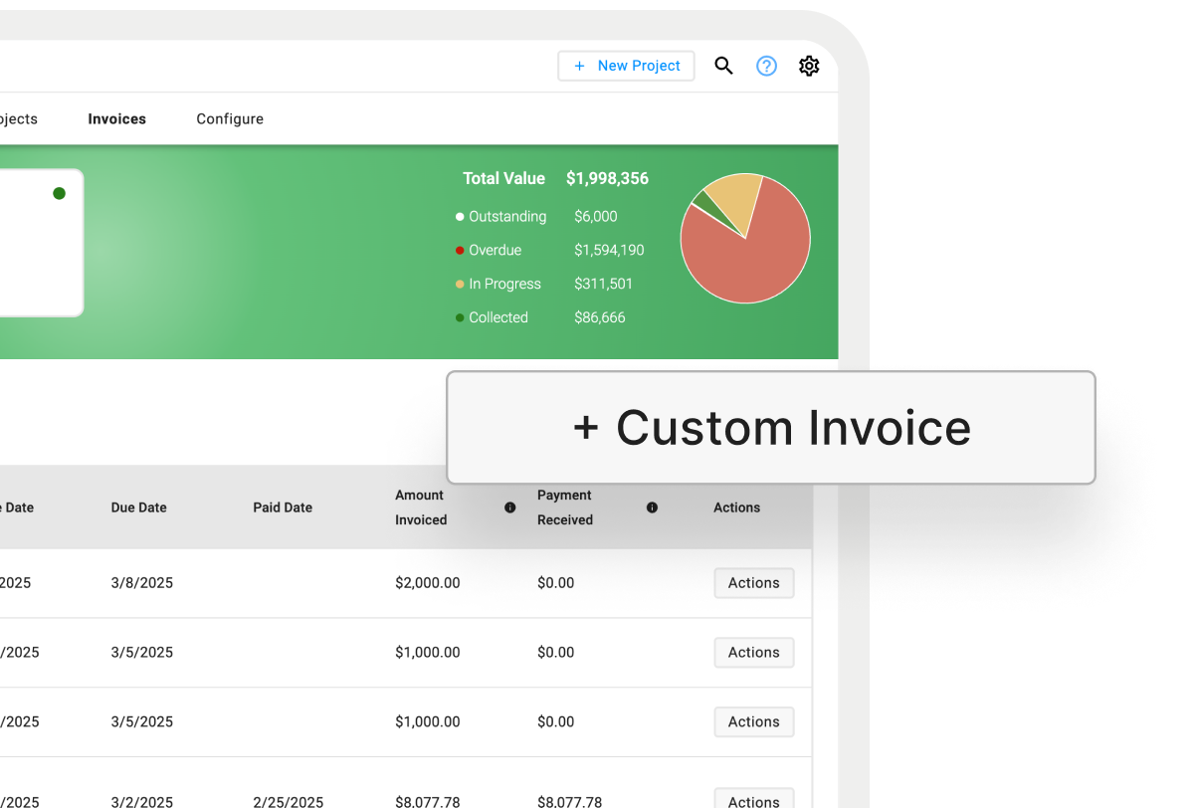Select the Overdue legend entry
Viewport: 1194px width, 808px height.
coord(489,250)
